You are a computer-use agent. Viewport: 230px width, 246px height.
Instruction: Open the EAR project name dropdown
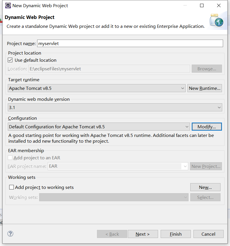tap(185, 166)
